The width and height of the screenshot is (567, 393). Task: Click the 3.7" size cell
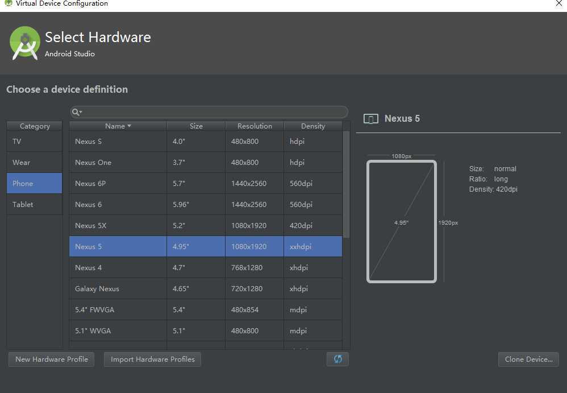[x=196, y=162]
